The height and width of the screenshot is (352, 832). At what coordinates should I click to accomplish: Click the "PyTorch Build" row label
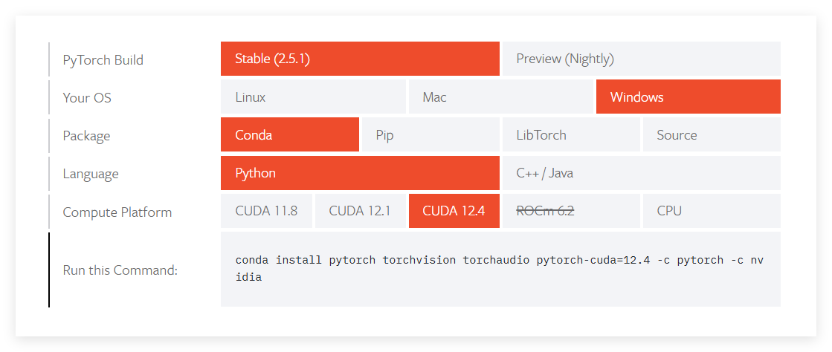pyautogui.click(x=103, y=60)
